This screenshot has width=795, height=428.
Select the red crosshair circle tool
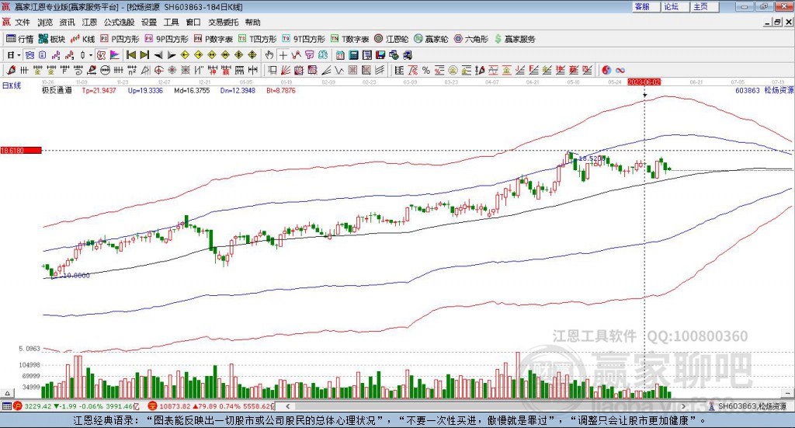click(158, 70)
